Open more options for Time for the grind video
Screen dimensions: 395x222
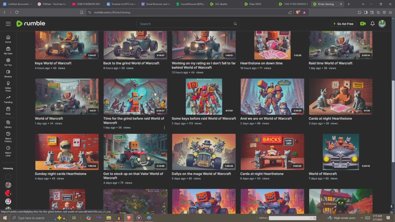pyautogui.click(x=164, y=128)
